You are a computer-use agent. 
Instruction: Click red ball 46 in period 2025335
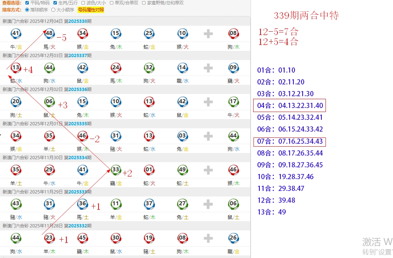point(82,136)
